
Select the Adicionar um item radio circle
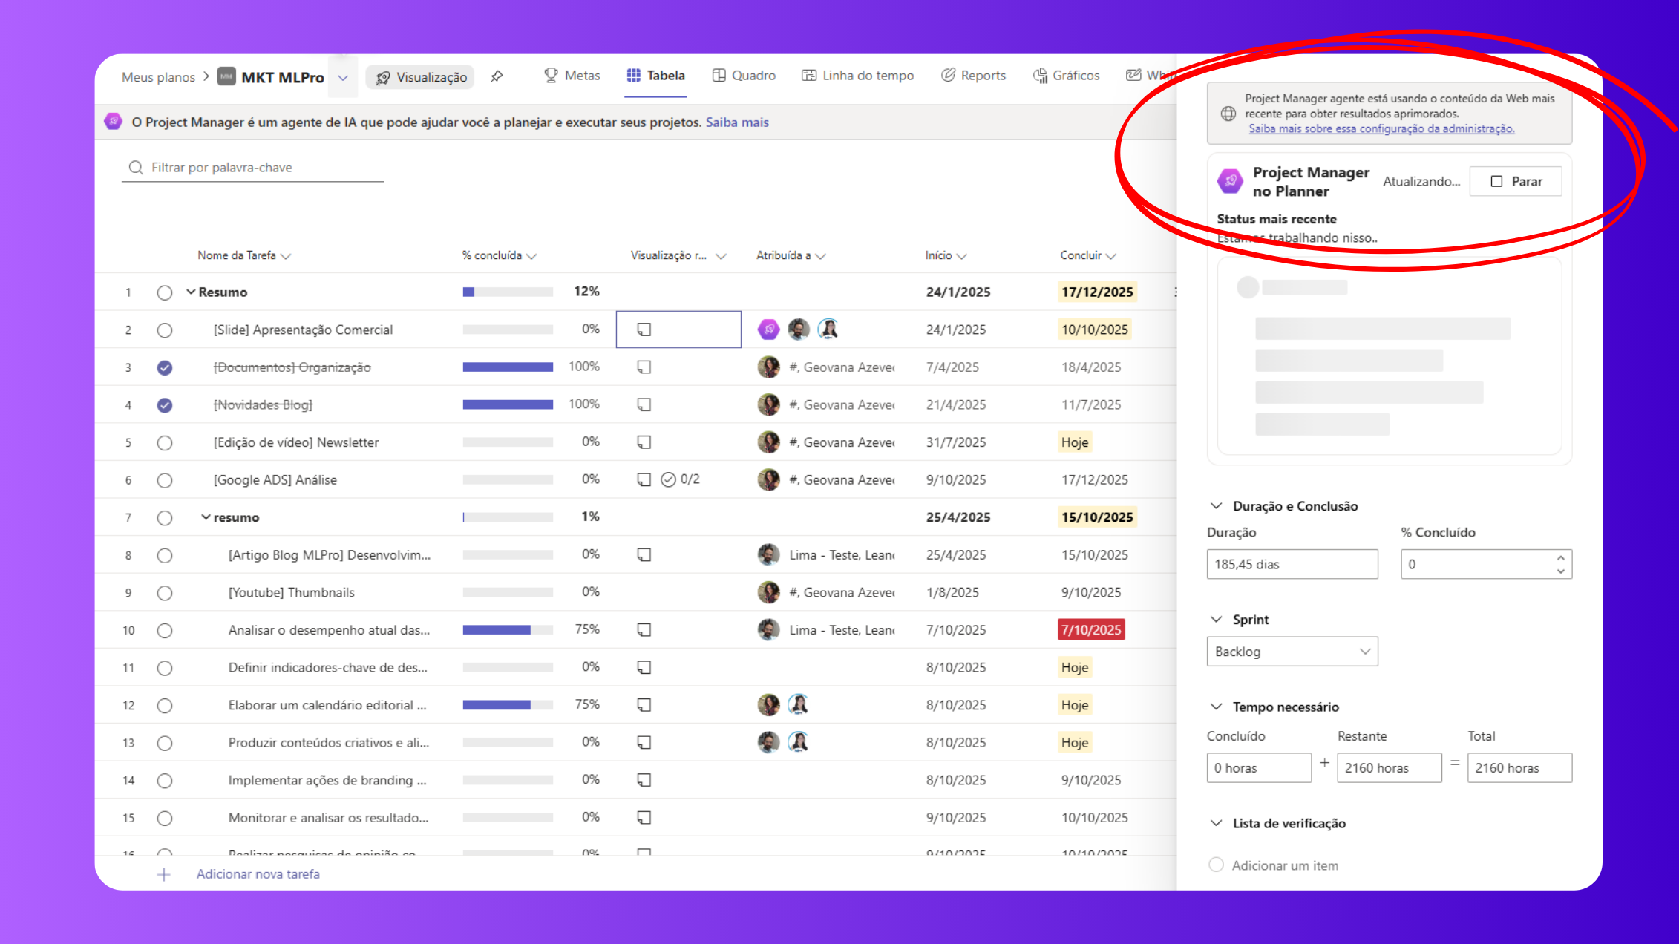1216,865
